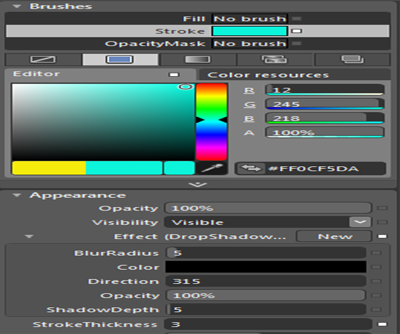Viewport: 400px width, 334px height.
Task: Click the black shadow Color swatch
Action: tap(266, 267)
